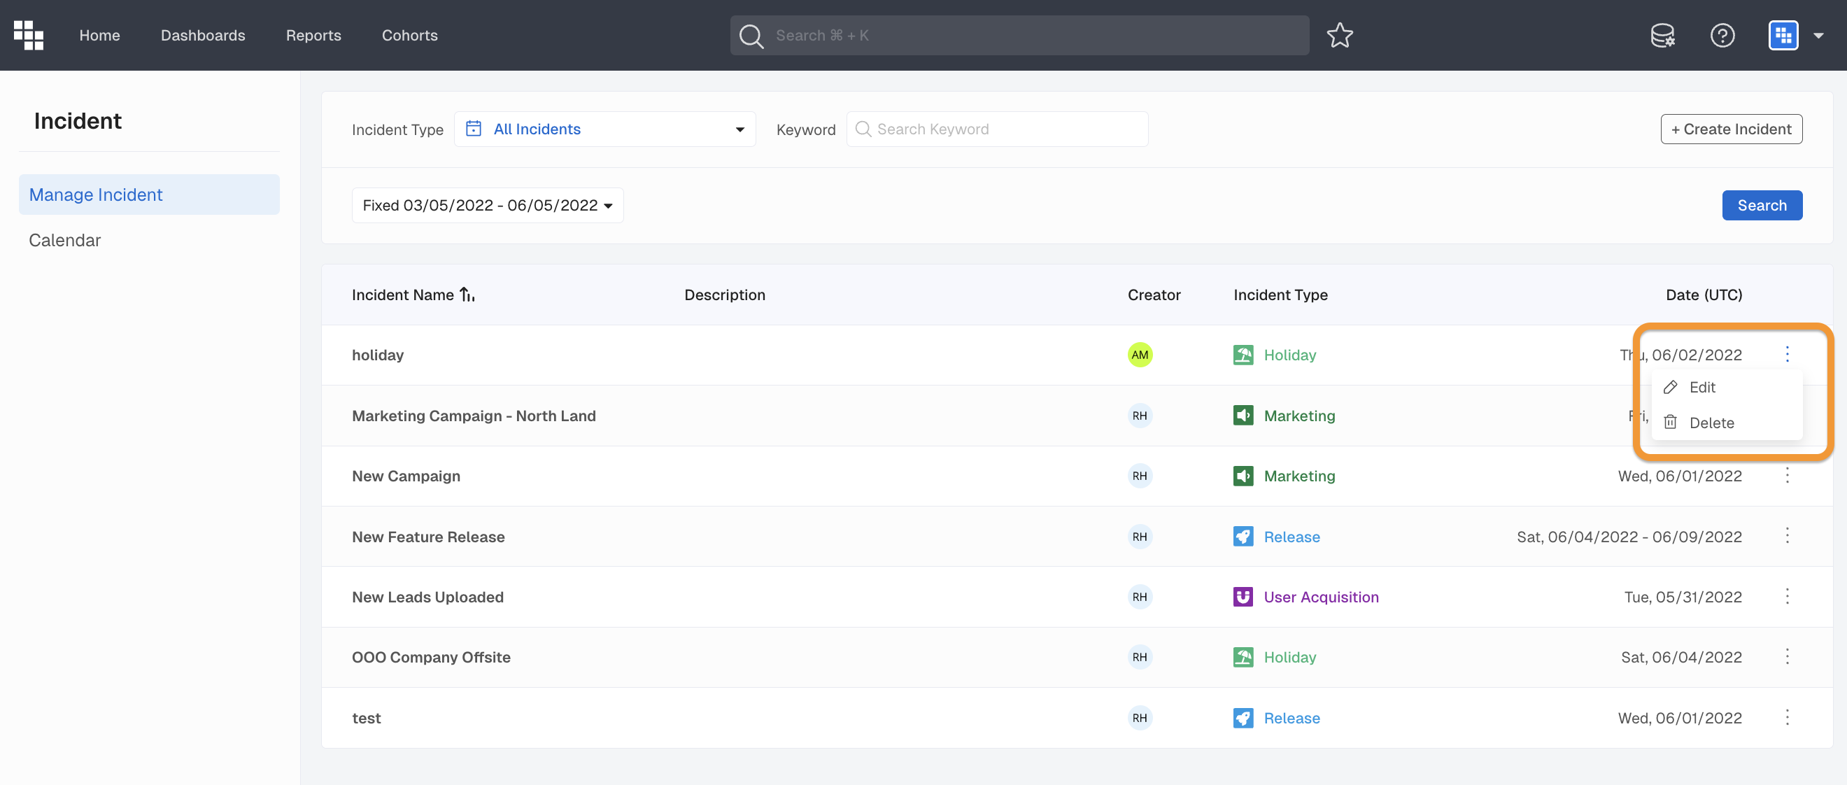Open more options for holiday row
The width and height of the screenshot is (1847, 785).
pyautogui.click(x=1787, y=354)
